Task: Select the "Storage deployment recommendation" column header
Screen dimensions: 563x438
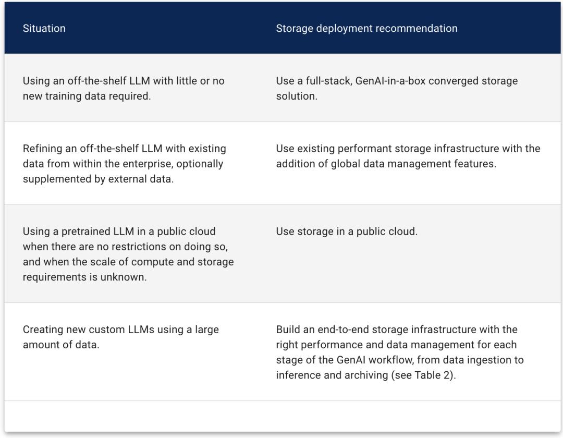Action: (366, 28)
